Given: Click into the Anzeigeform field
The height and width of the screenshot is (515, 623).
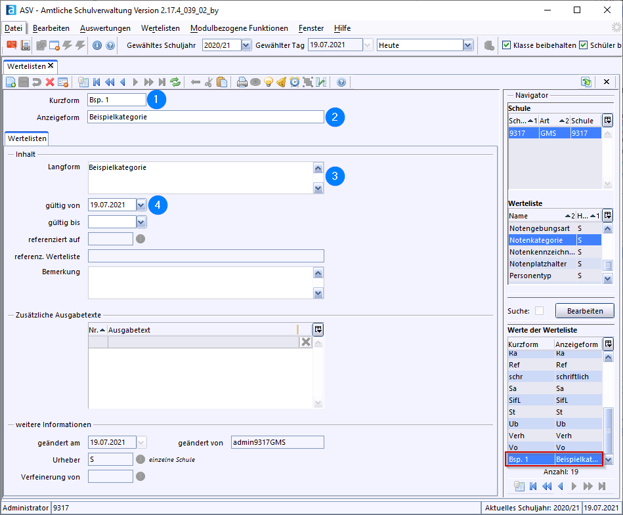Looking at the screenshot, I should point(206,117).
